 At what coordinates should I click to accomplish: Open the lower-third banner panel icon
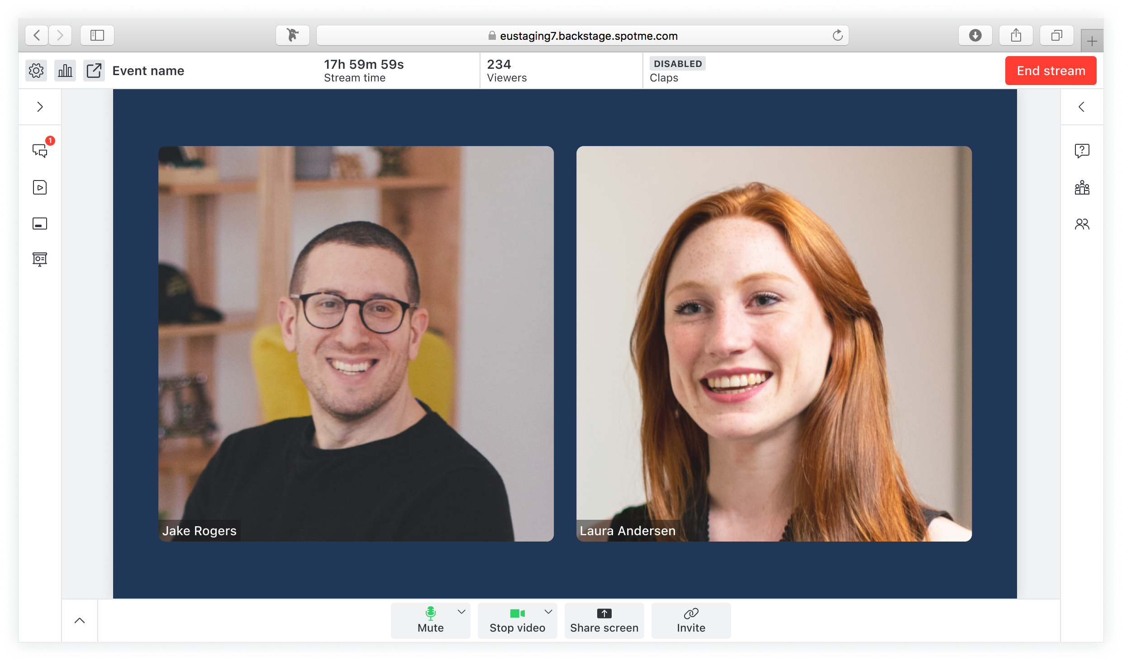[40, 224]
